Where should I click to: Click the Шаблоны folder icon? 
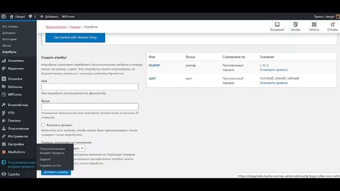coord(4,86)
